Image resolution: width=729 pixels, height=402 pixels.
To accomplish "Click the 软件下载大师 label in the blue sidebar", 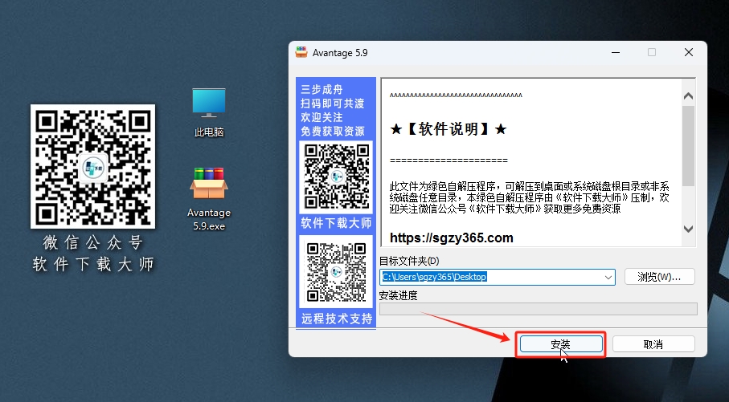I will click(336, 223).
